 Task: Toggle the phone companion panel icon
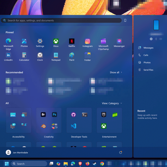(125, 20)
